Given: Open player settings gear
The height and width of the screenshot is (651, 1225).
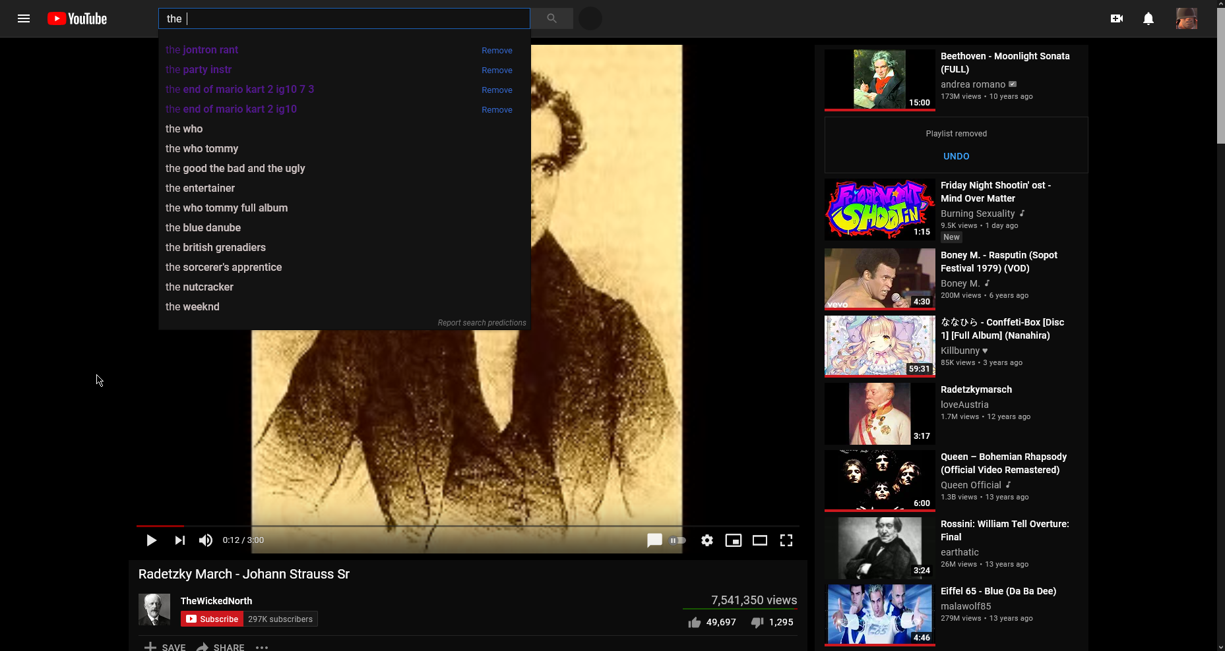Looking at the screenshot, I should pyautogui.click(x=707, y=540).
